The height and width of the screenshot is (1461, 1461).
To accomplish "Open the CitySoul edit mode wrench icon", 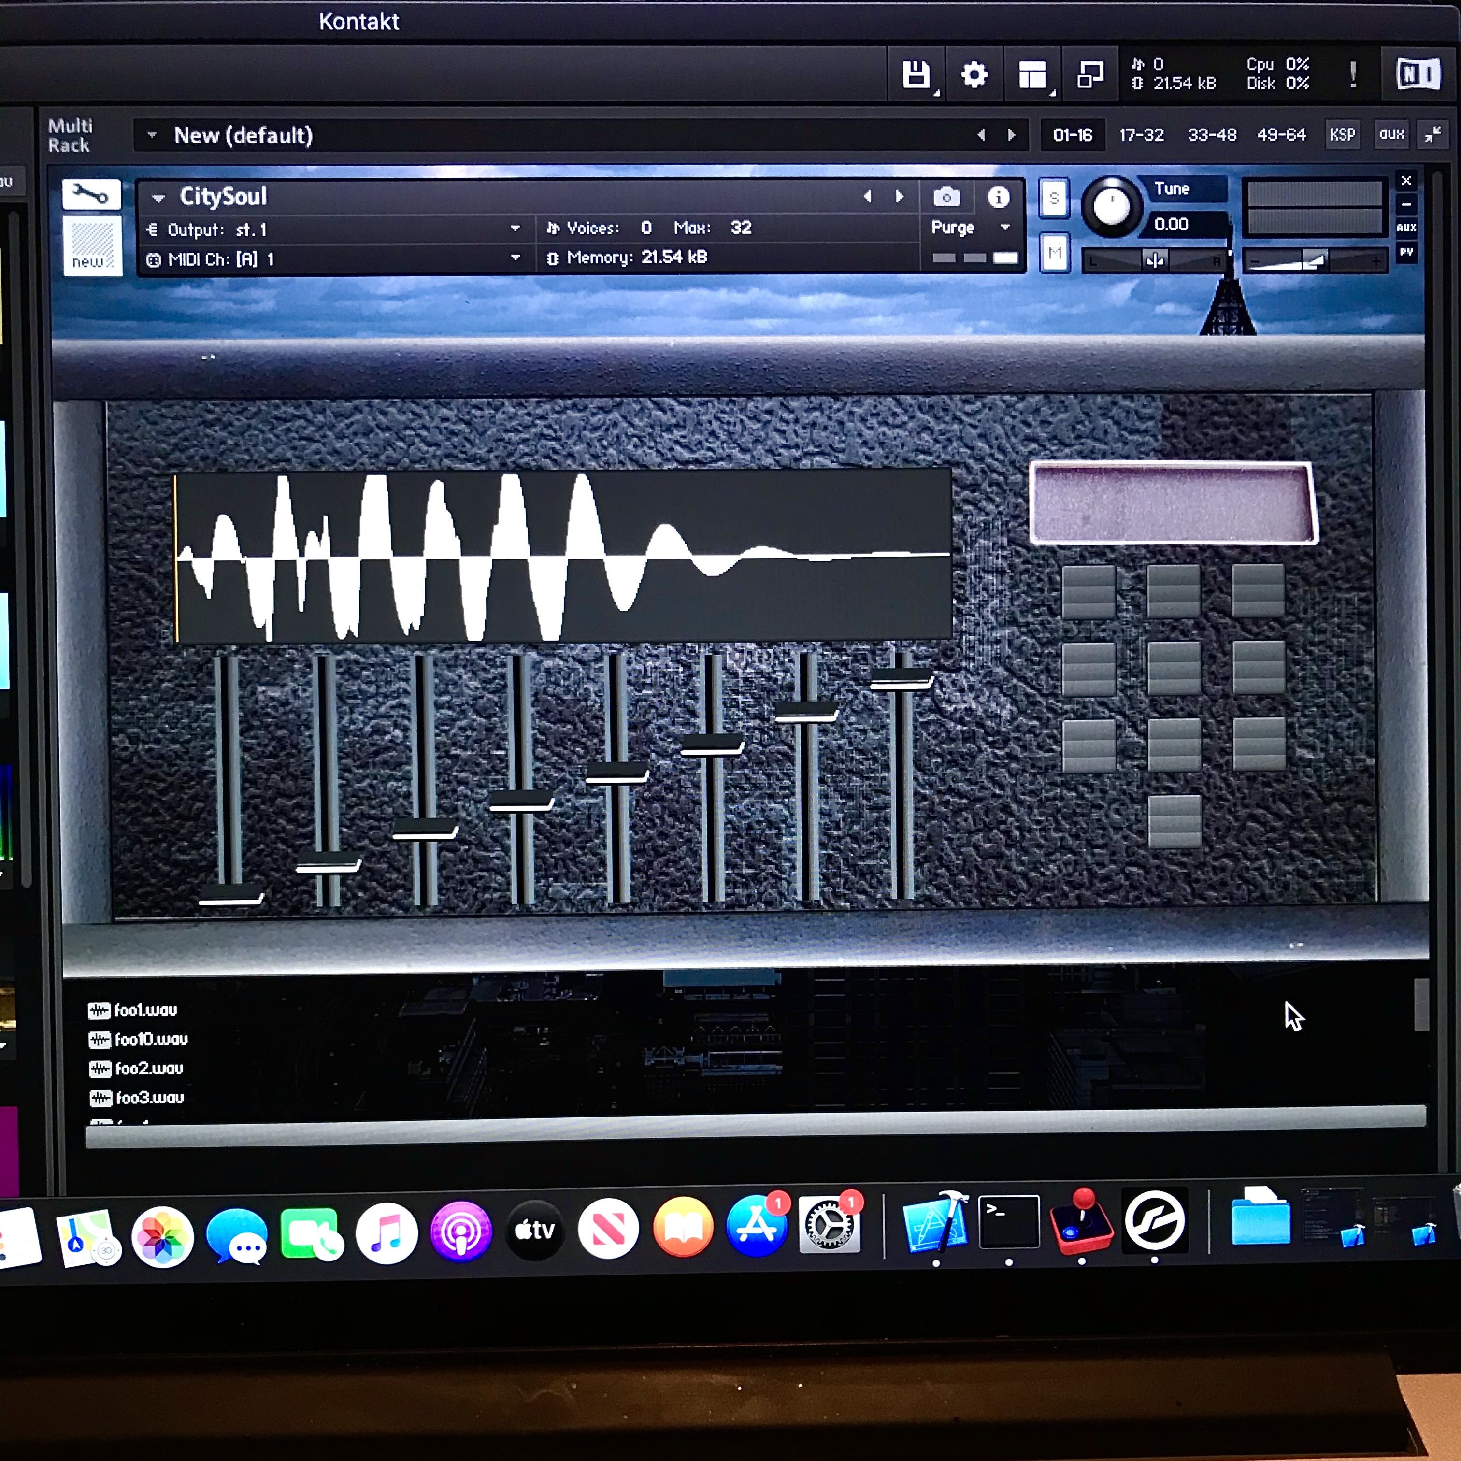I will pyautogui.click(x=91, y=195).
